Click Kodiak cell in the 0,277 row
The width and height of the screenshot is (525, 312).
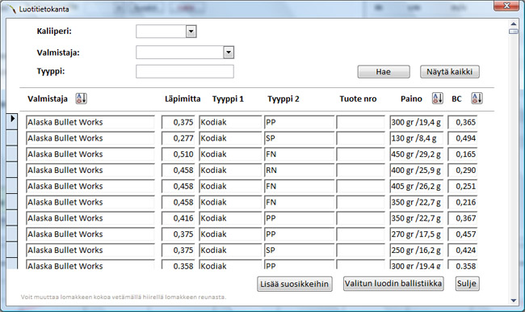(230, 138)
